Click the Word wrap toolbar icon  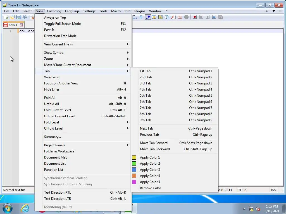[135, 17]
